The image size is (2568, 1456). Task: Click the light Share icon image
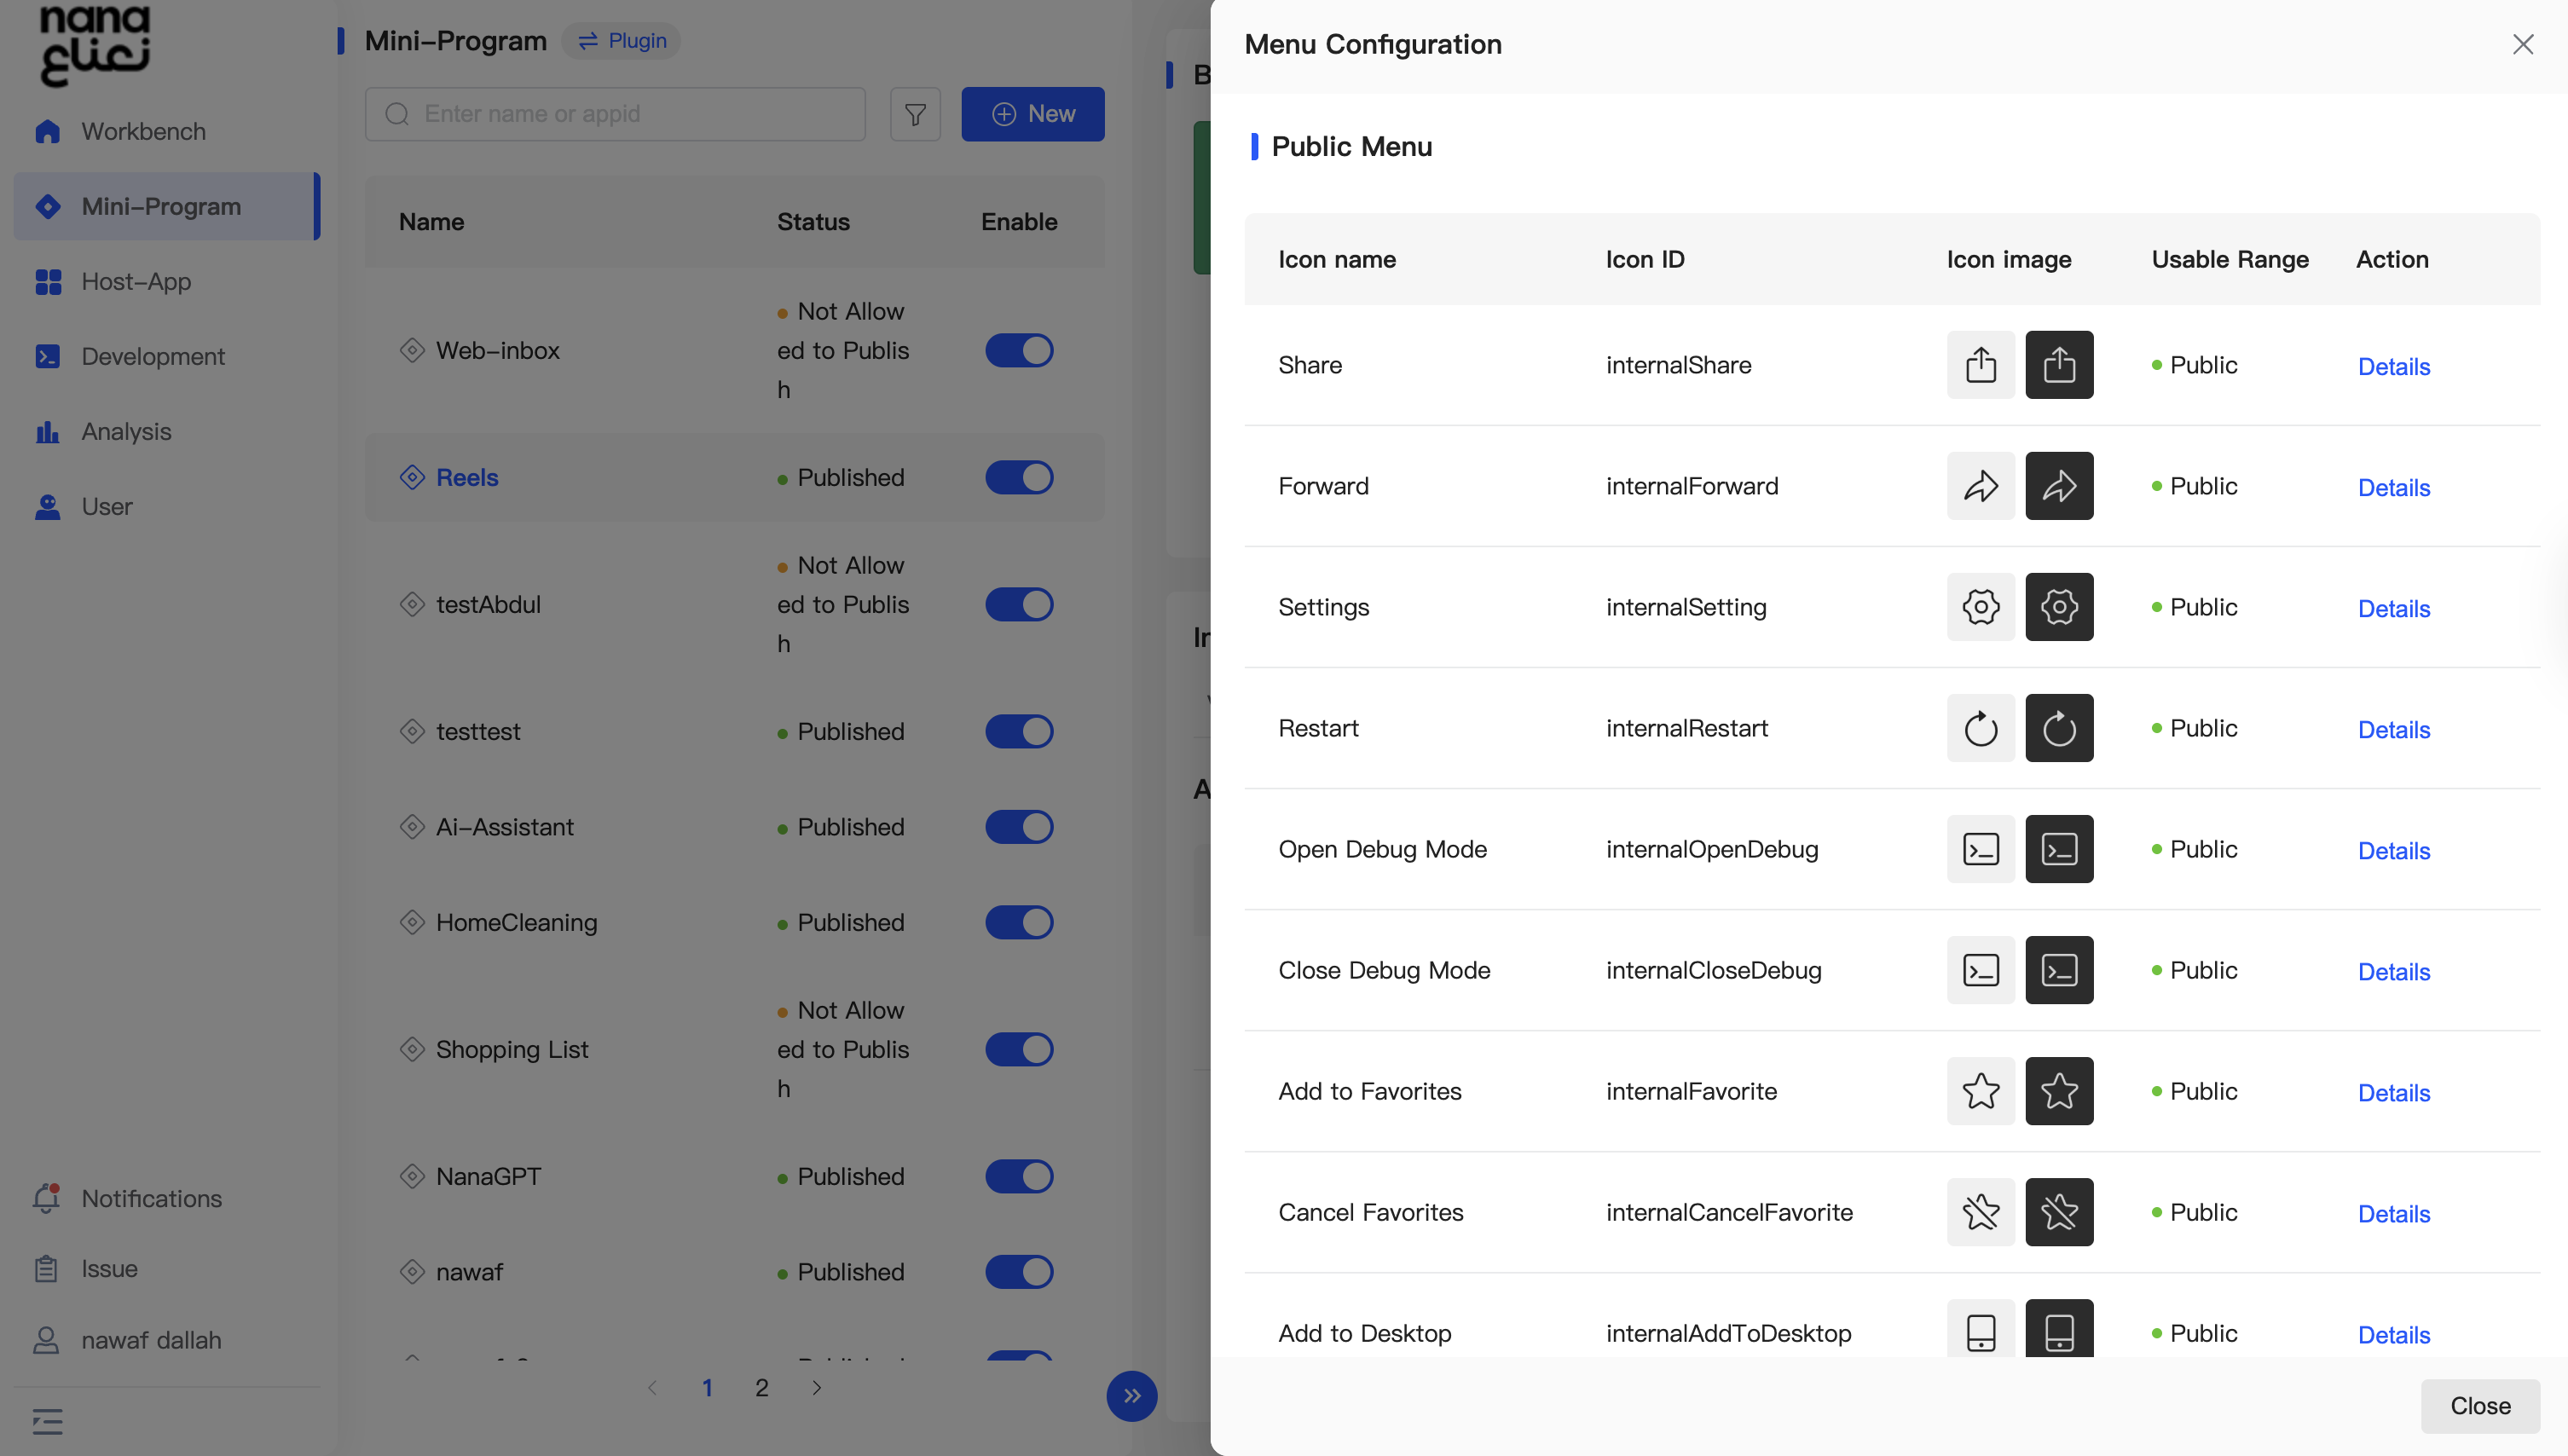click(1980, 365)
